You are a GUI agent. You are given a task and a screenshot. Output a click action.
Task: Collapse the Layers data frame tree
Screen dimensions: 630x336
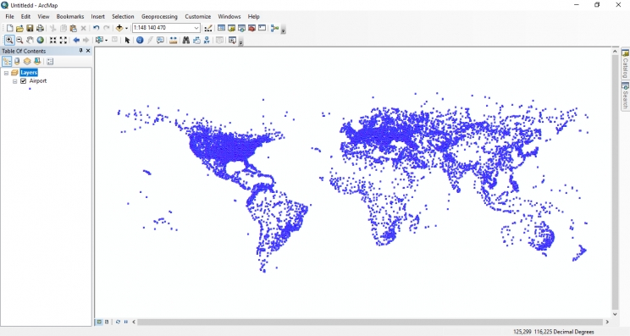(6, 73)
